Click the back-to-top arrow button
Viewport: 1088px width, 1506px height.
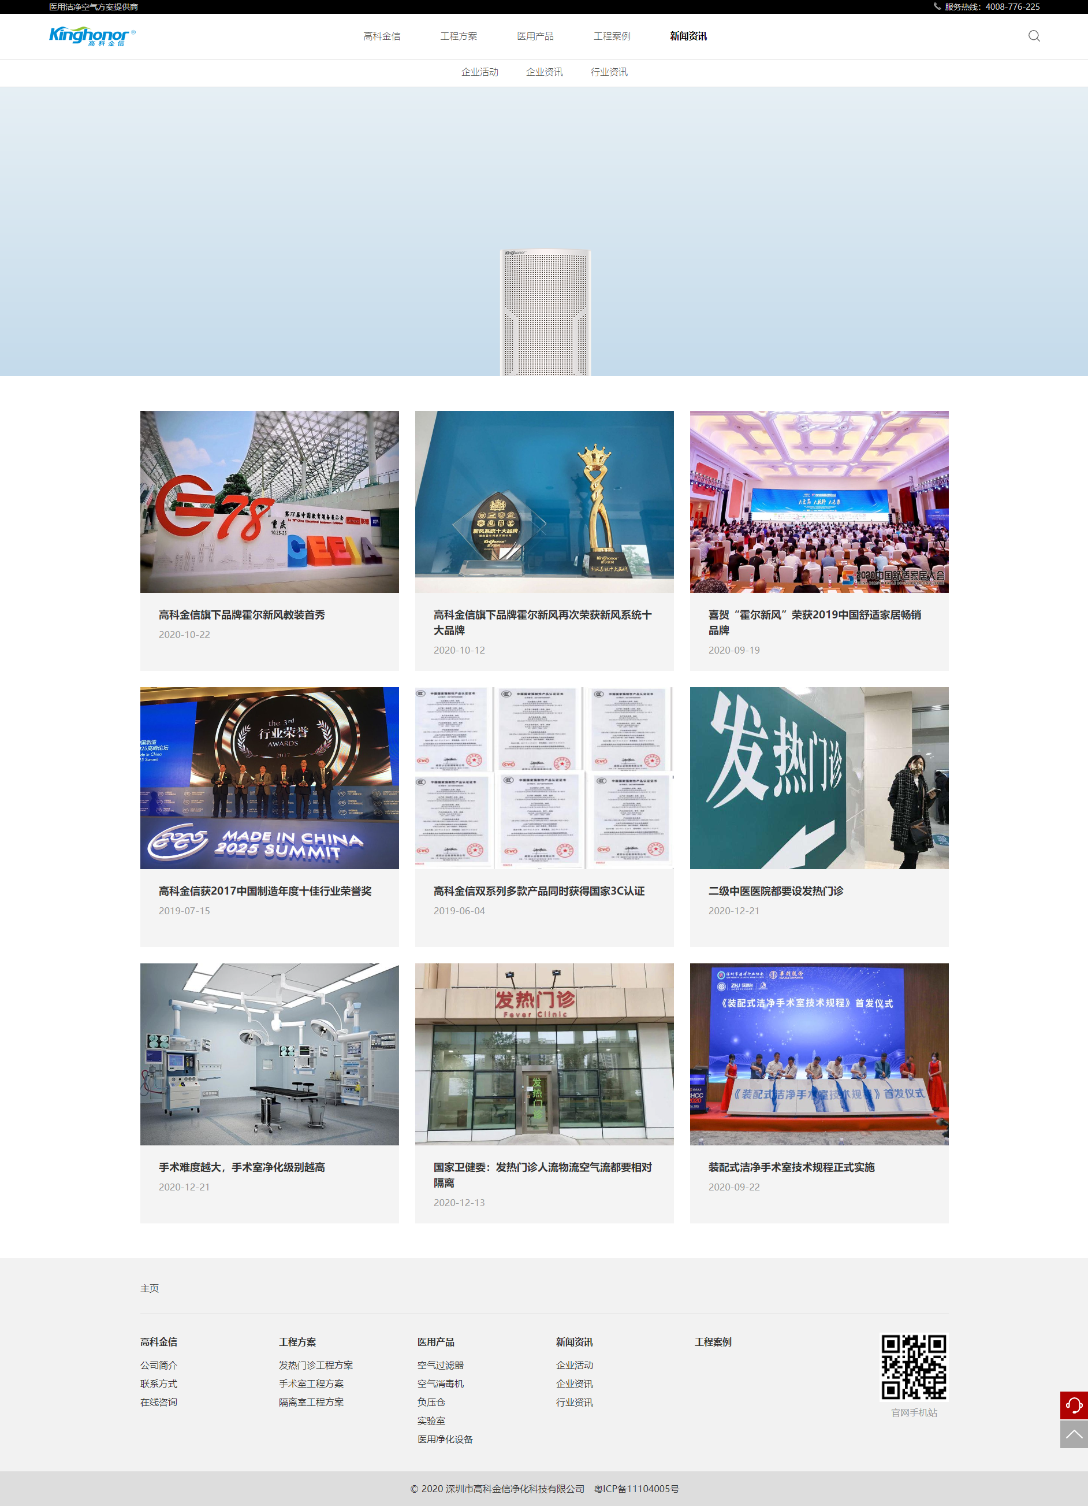coord(1074,1434)
